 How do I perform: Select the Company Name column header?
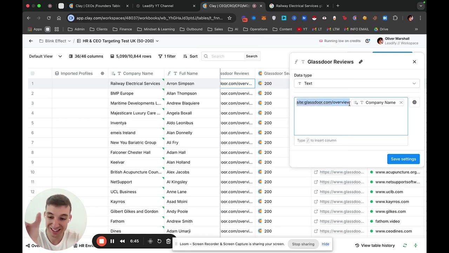point(136,73)
